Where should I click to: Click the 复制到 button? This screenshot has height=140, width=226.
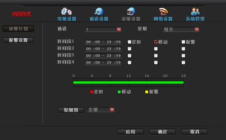[x=71, y=110]
